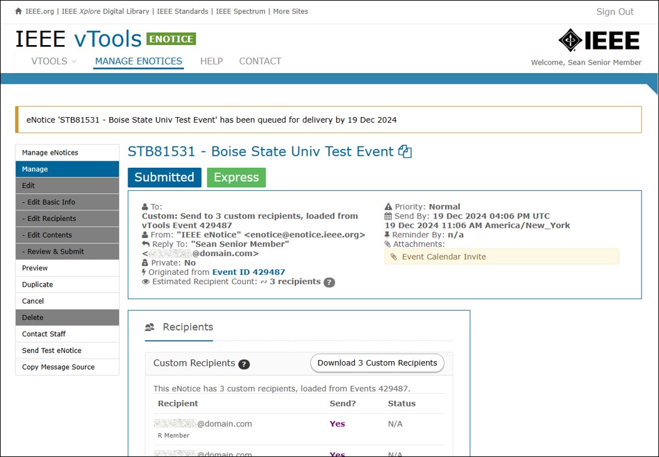The width and height of the screenshot is (659, 457).
Task: Click the IEEE logo in the header
Action: click(x=599, y=40)
